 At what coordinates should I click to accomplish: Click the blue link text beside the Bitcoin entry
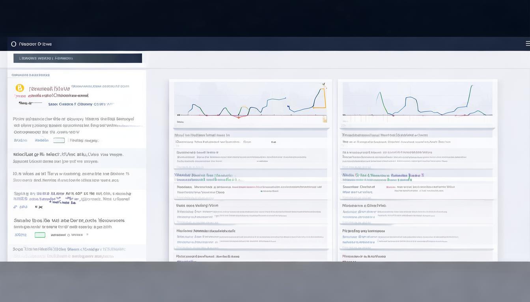[81, 104]
